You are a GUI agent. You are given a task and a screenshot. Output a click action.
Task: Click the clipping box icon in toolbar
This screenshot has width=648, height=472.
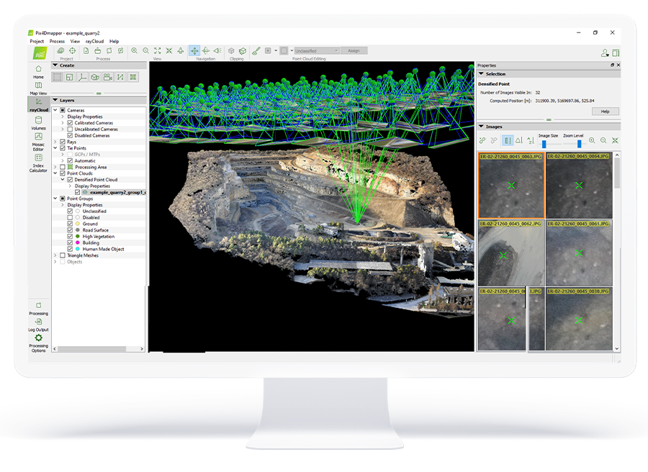[243, 51]
